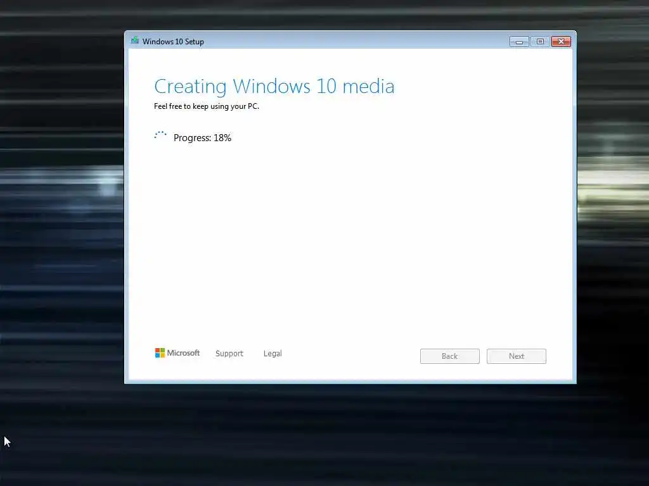Minimize the Windows 10 Setup window
Image resolution: width=649 pixels, height=486 pixels.
[x=519, y=41]
